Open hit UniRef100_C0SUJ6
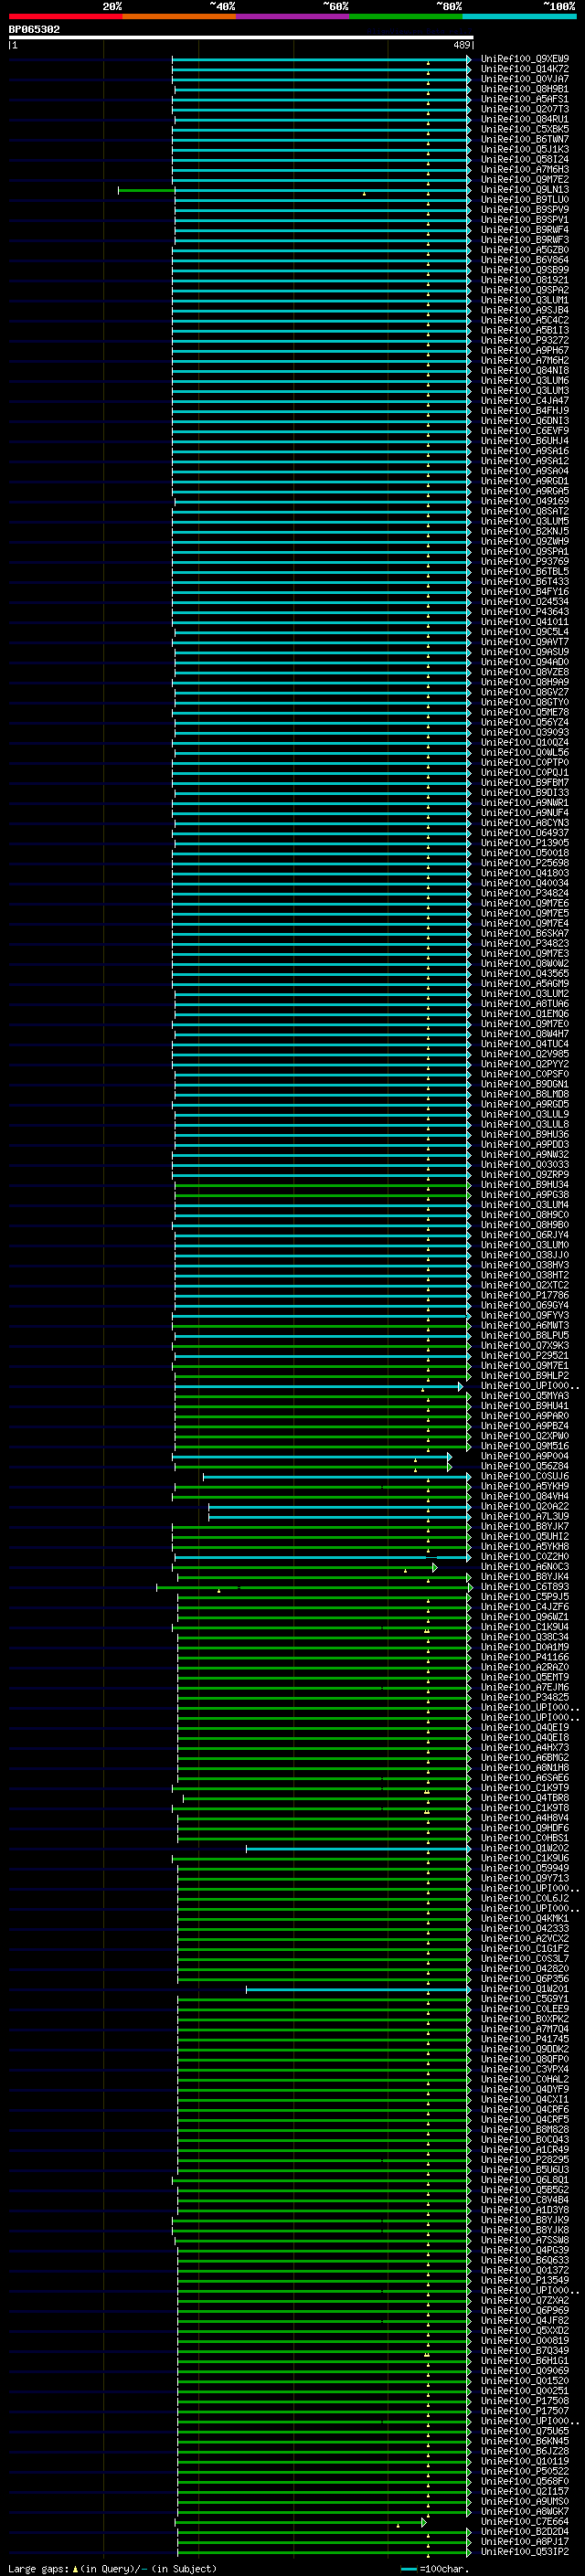Viewport: 585px width, 2576px height. click(x=525, y=1477)
